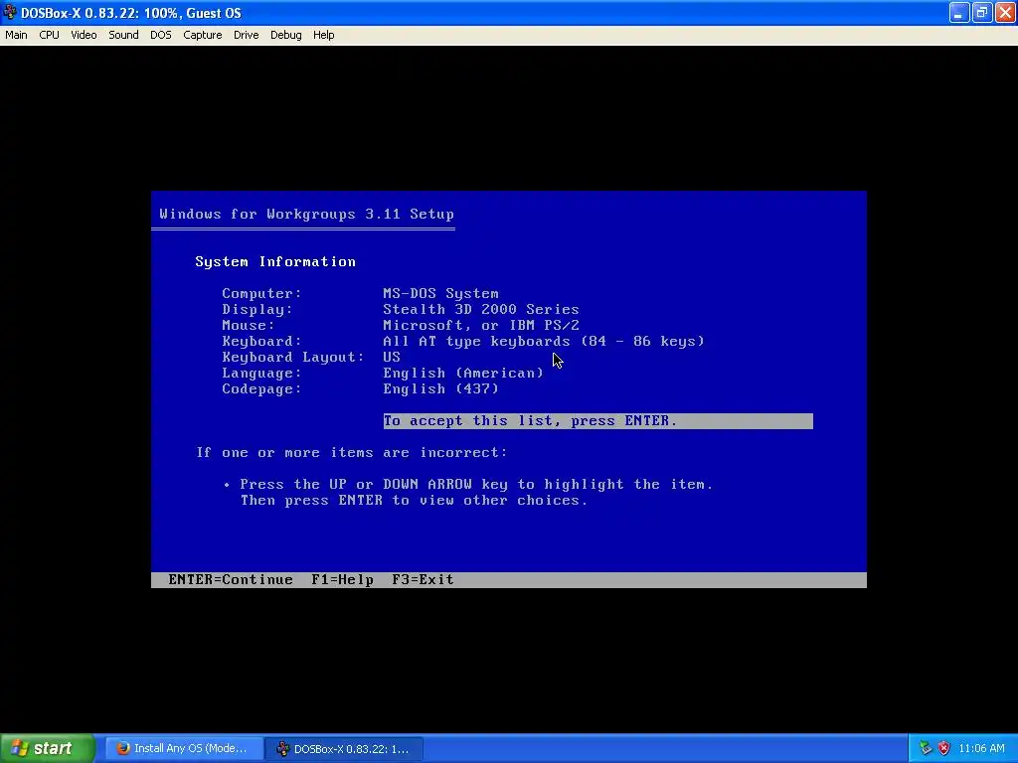Click the 'MS-DOS System' computer value

pyautogui.click(x=440, y=293)
